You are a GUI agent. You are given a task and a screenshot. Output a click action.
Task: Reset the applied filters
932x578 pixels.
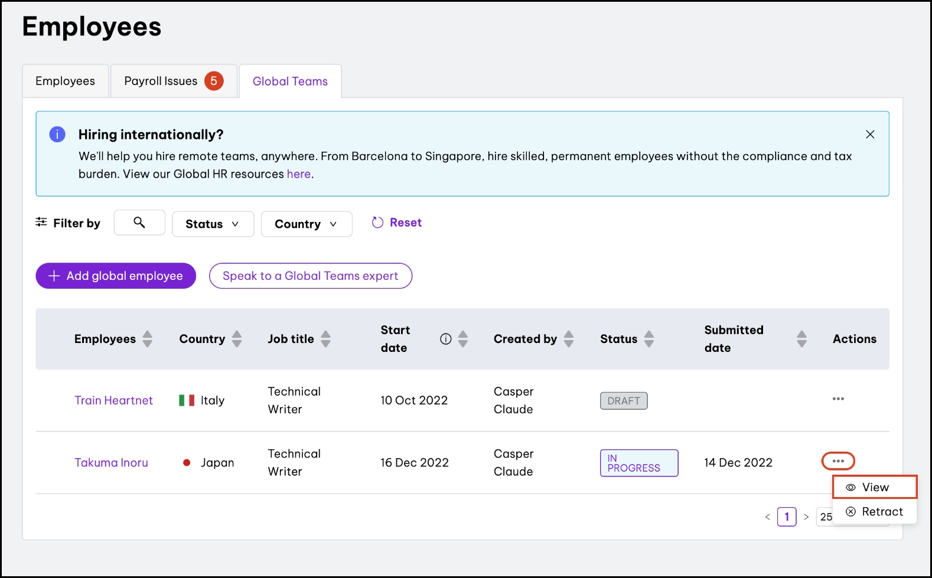397,223
